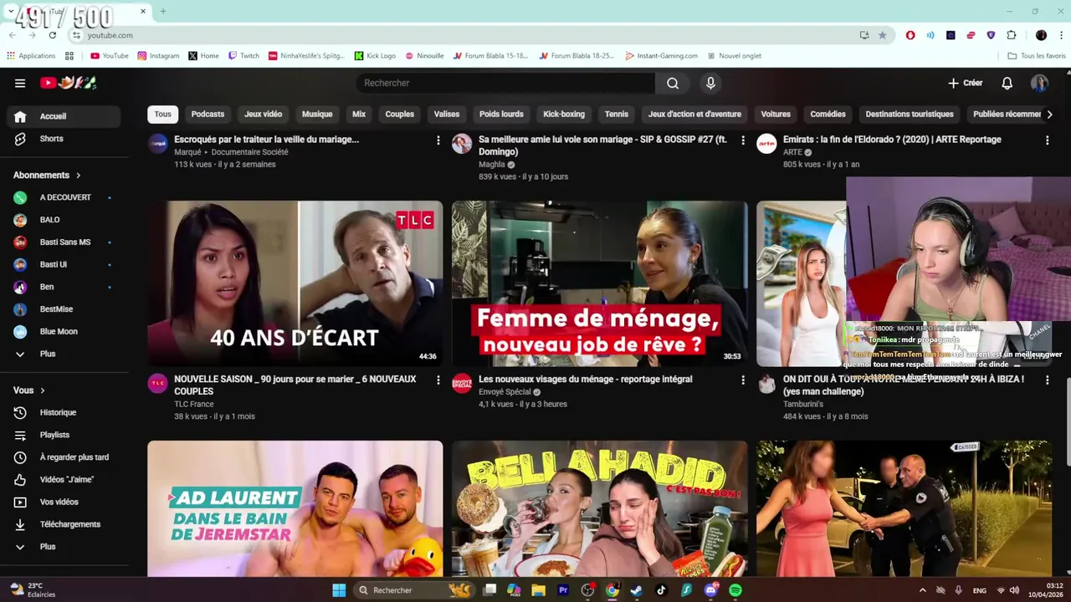Open the AD LAURENT Jeremstar video thumbnail
Image resolution: width=1071 pixels, height=602 pixels.
[x=295, y=508]
